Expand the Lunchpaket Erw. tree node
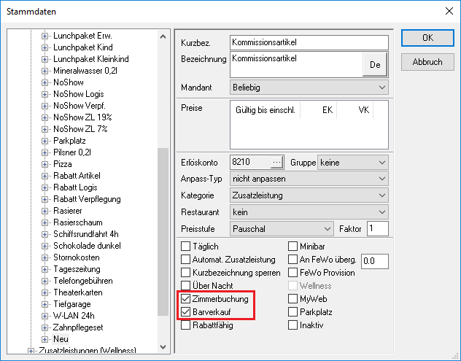The height and width of the screenshot is (361, 461). [44, 36]
